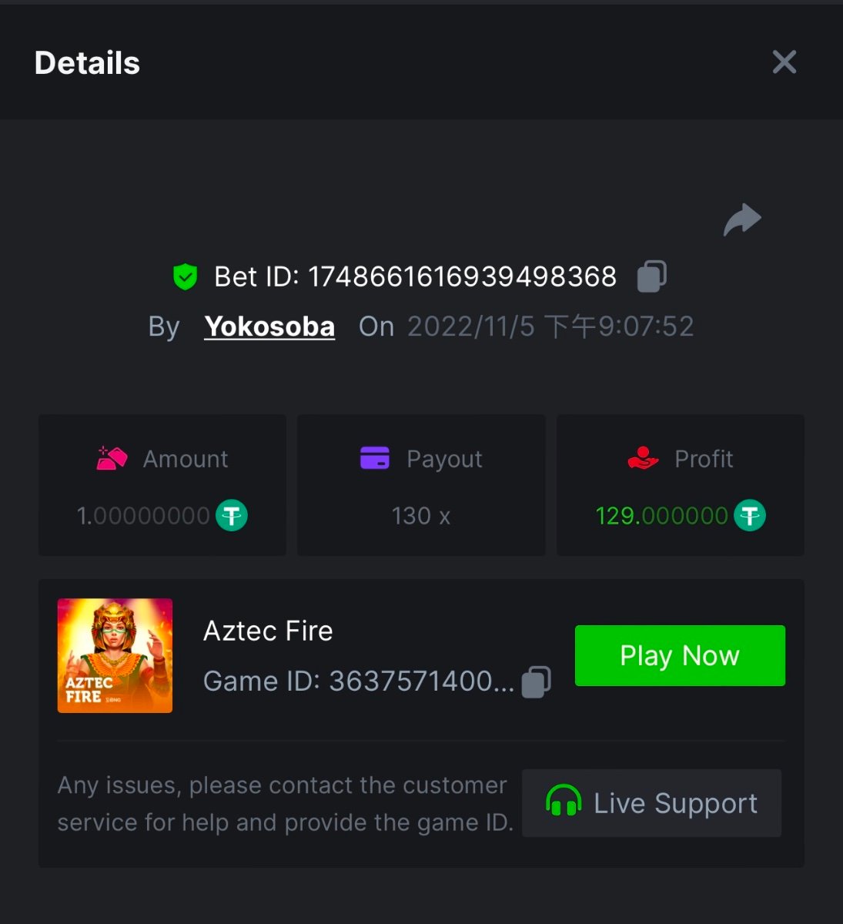Click the red Profit hand icon

point(643,458)
